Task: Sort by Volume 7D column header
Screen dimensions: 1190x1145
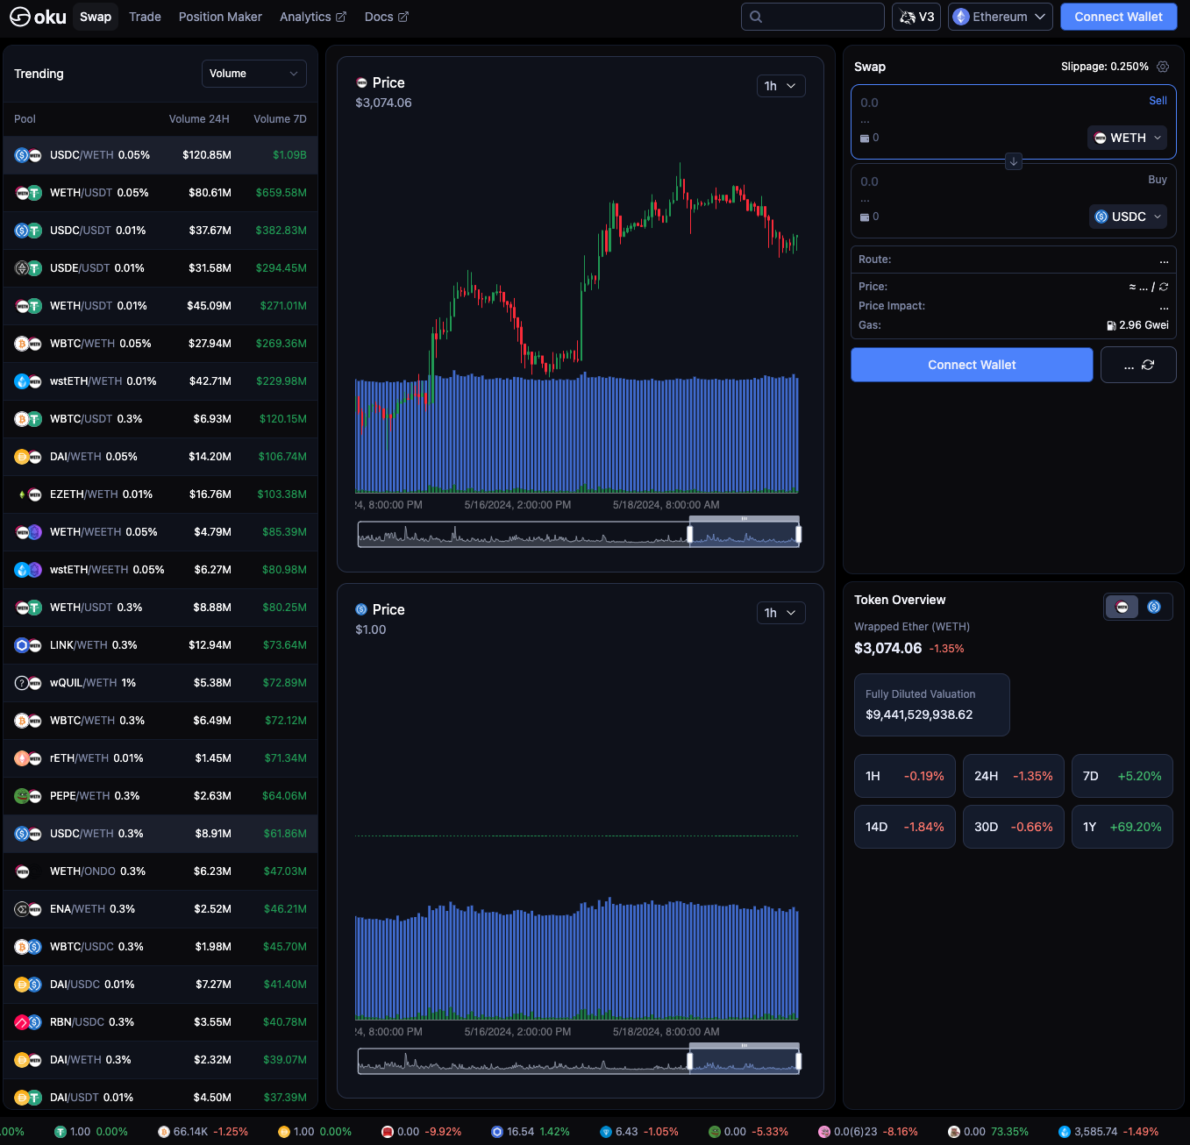Action: pos(280,119)
